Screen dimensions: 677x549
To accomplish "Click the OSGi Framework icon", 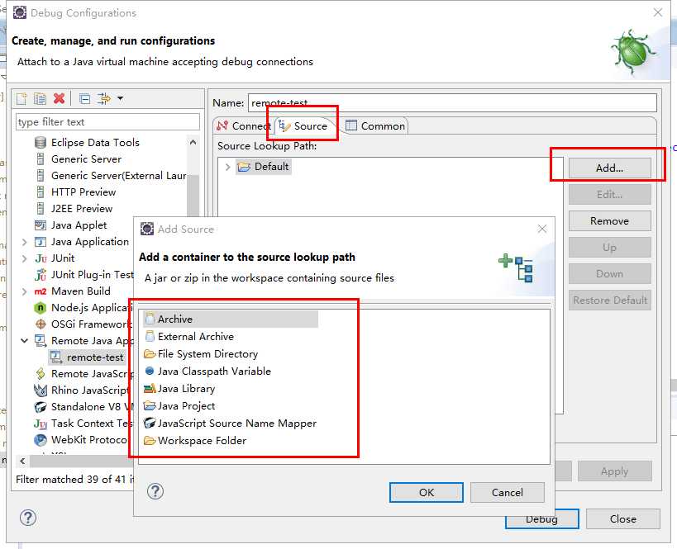I will (41, 324).
